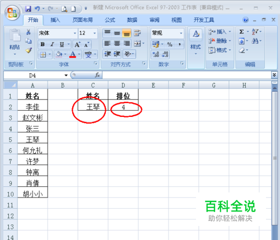Copy the selection using the copy icon
Screen dimensions: 280x240
29,41
